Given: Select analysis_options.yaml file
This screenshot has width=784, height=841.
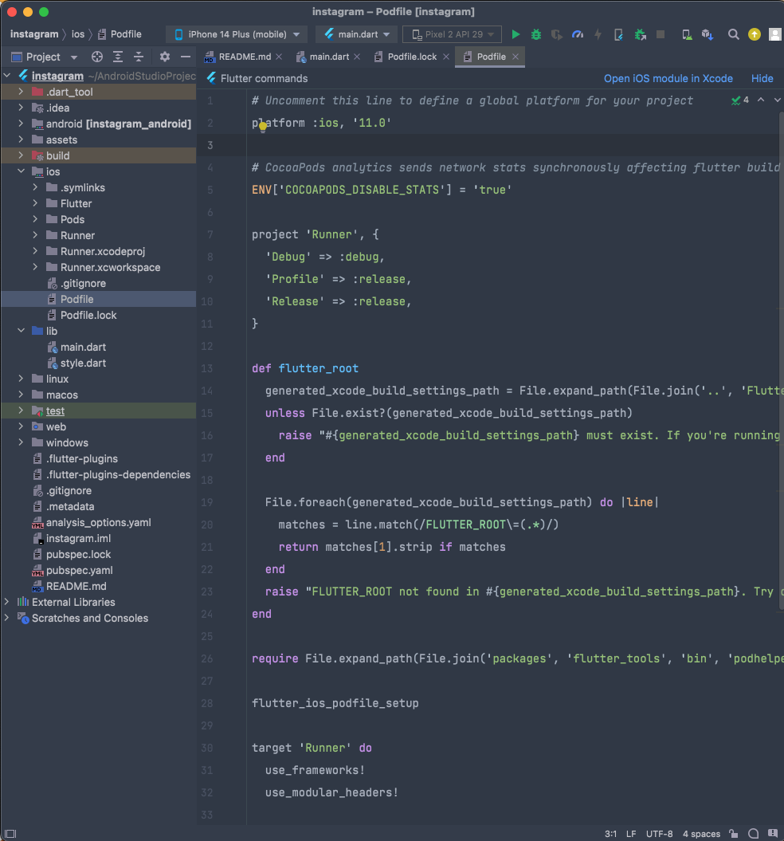Looking at the screenshot, I should [98, 522].
